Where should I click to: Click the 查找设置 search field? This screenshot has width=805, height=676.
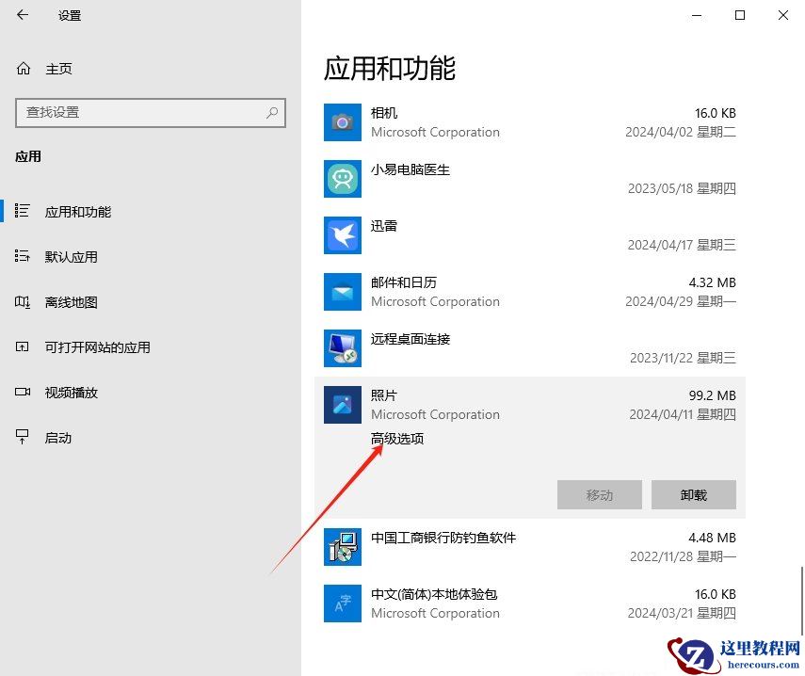(151, 113)
